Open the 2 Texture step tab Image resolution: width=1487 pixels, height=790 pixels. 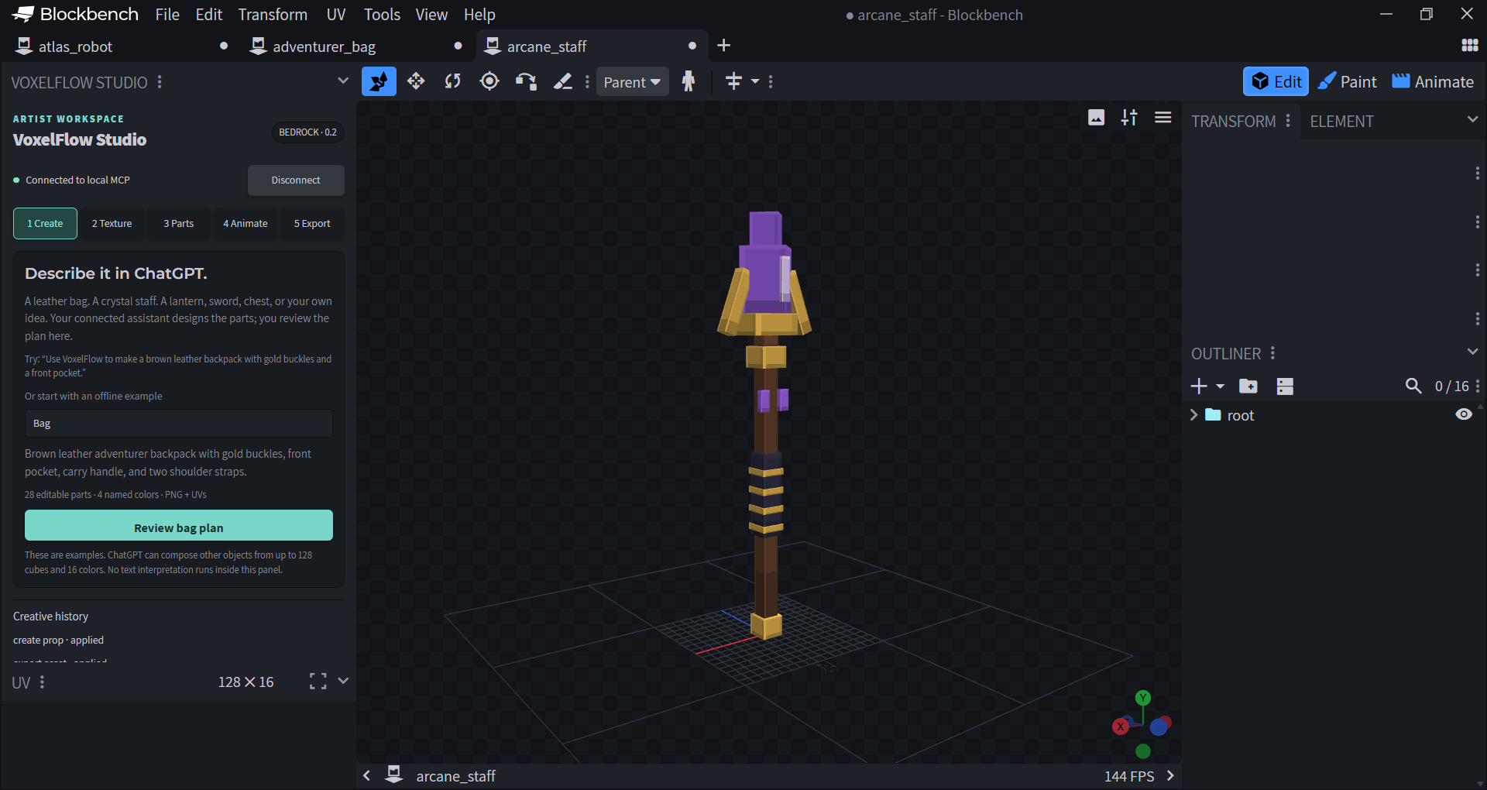(x=112, y=224)
